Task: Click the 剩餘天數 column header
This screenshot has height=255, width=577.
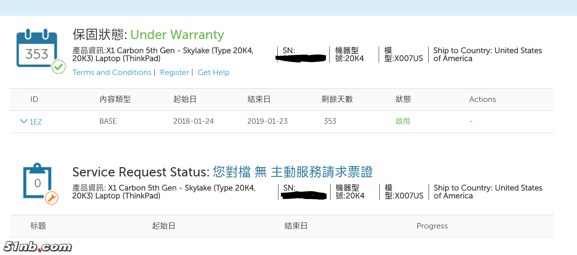Action: coord(337,99)
